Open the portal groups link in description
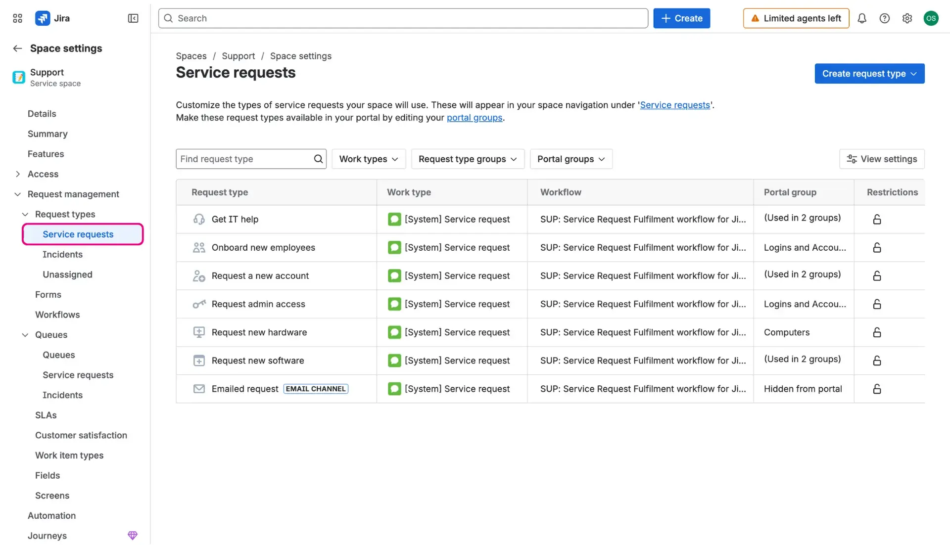 474,118
